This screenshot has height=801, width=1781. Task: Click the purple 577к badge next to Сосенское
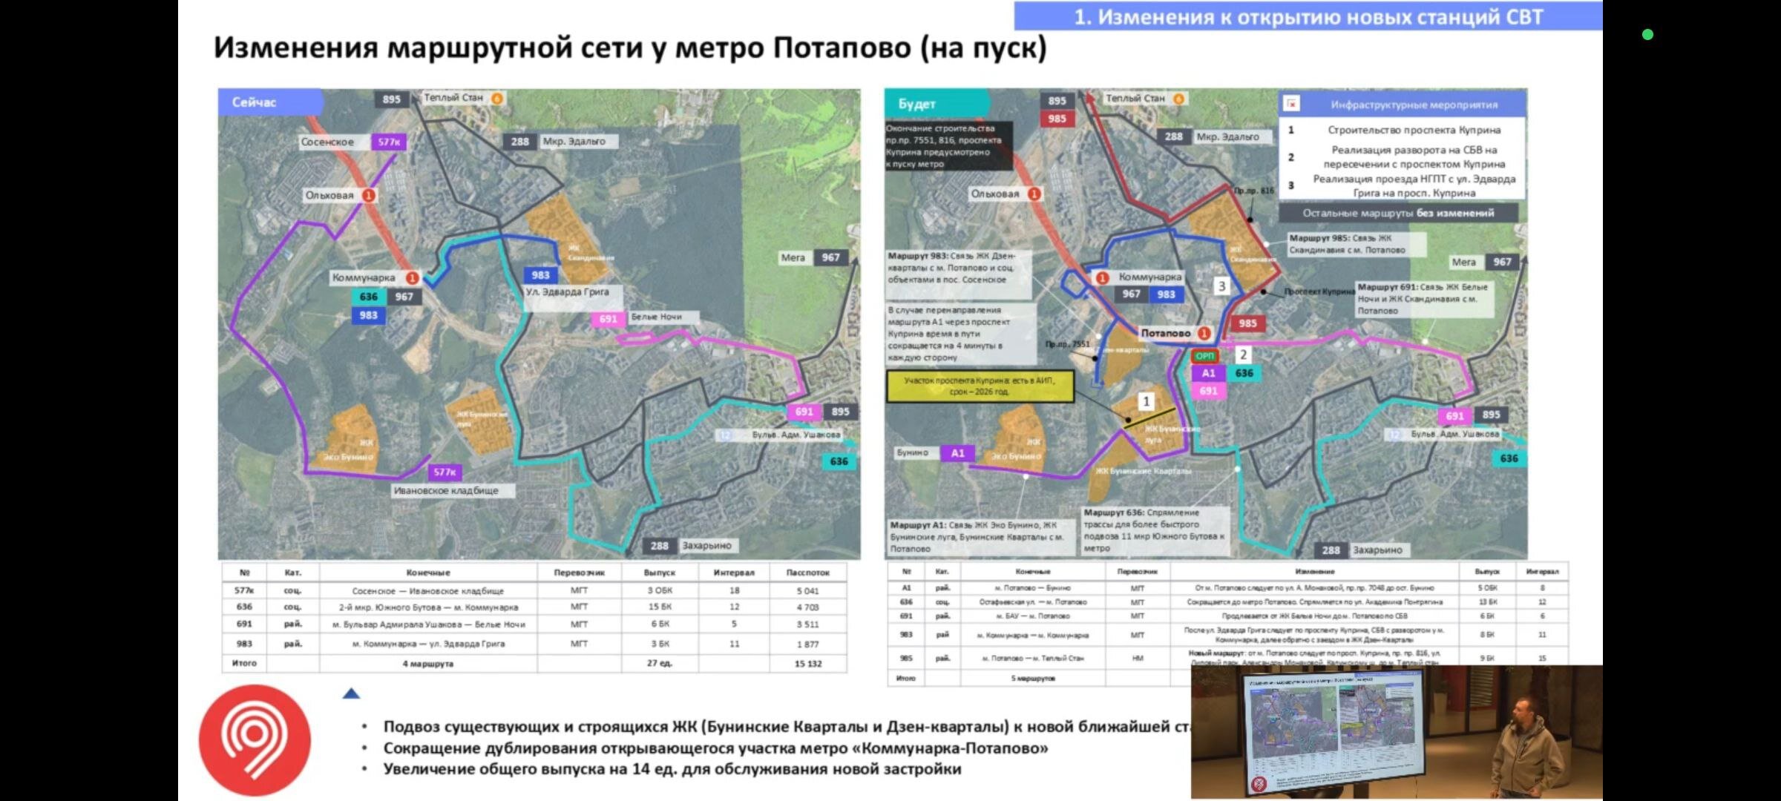click(389, 142)
